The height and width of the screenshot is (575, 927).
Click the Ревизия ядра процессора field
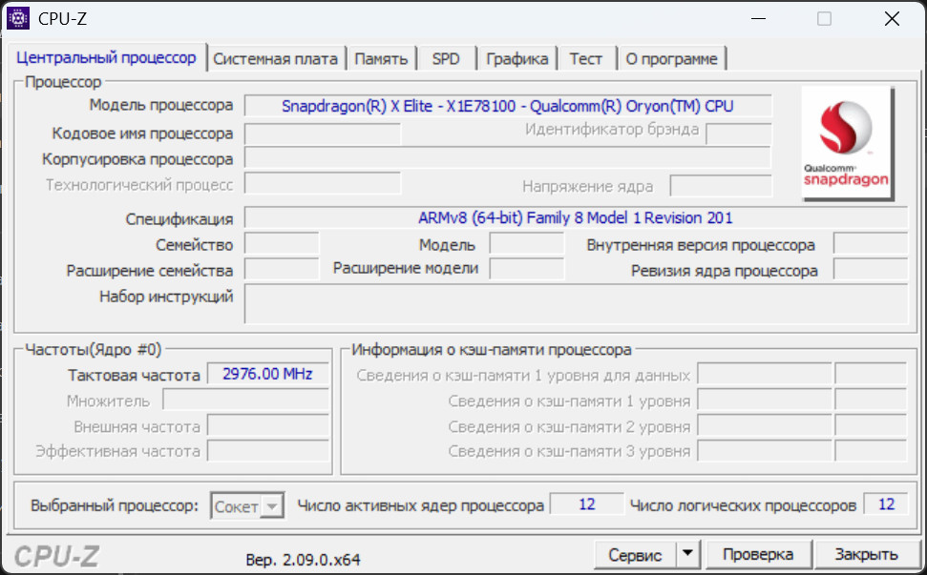(871, 270)
